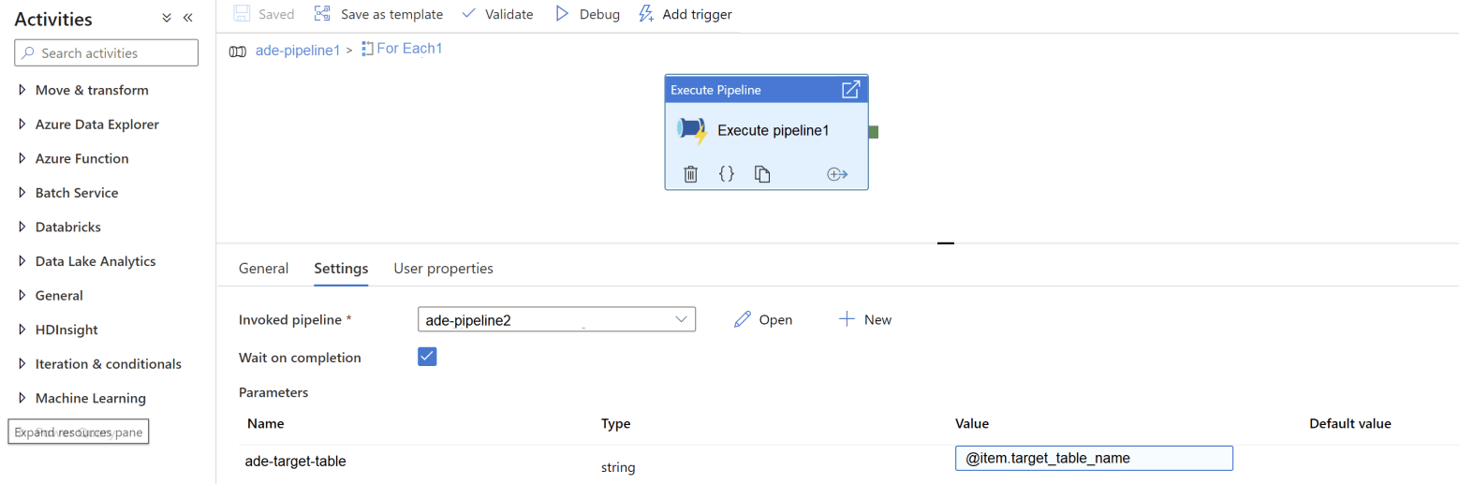Click the @item.target_table_name value field

click(1094, 458)
